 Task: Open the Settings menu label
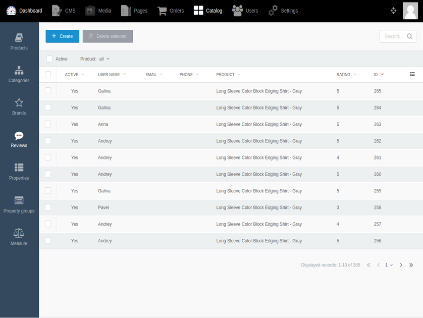(289, 11)
